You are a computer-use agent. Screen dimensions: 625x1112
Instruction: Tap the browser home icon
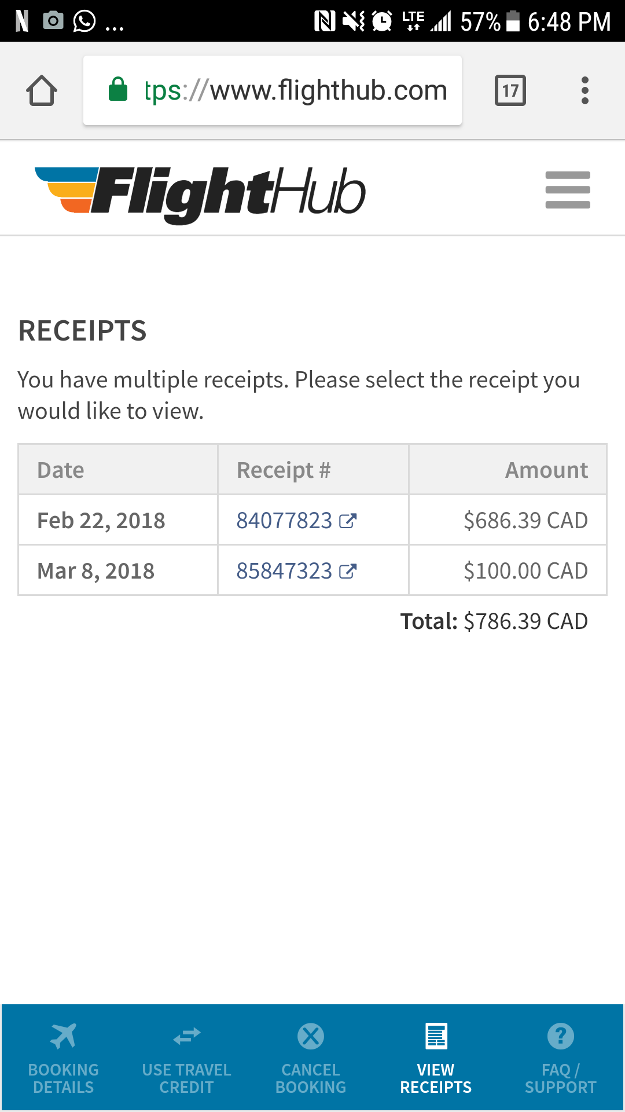coord(42,91)
